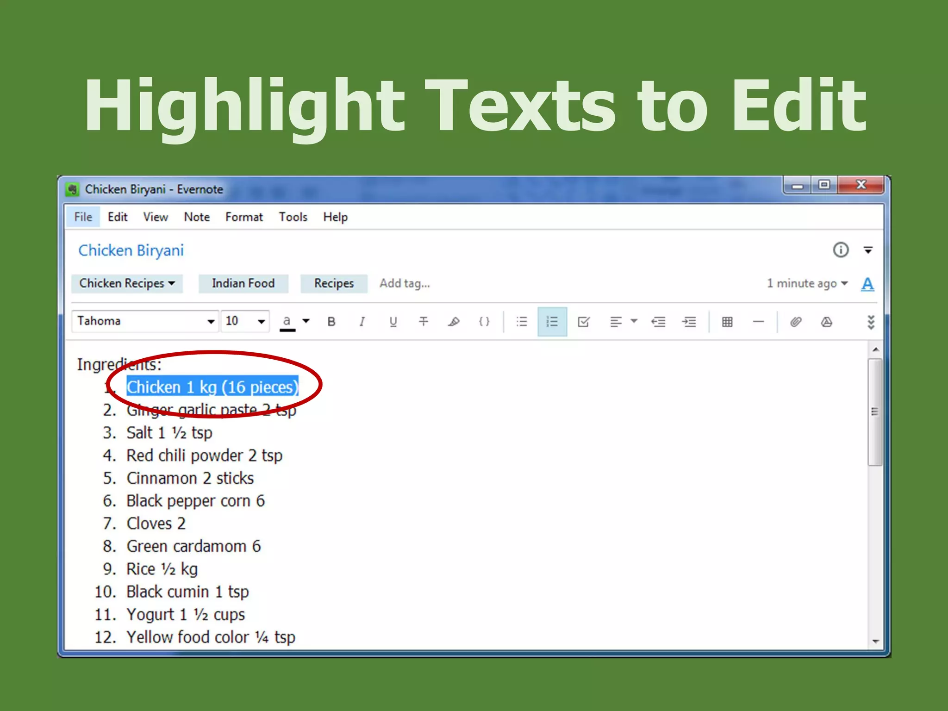
Task: Apply strikethrough formatting
Action: point(424,322)
